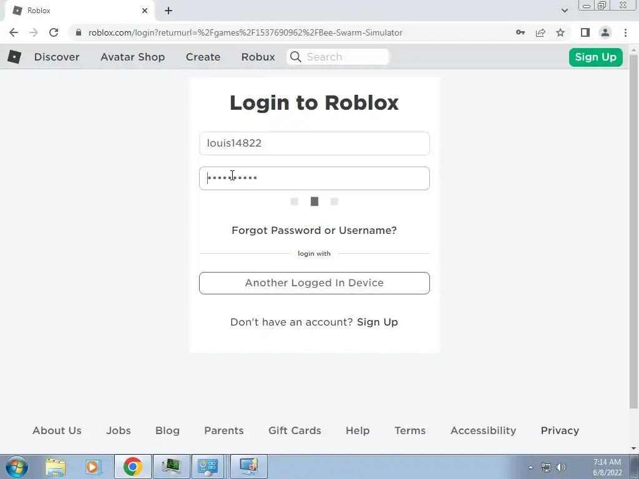Open Blog footer link
Image resolution: width=639 pixels, height=479 pixels.
click(x=167, y=430)
